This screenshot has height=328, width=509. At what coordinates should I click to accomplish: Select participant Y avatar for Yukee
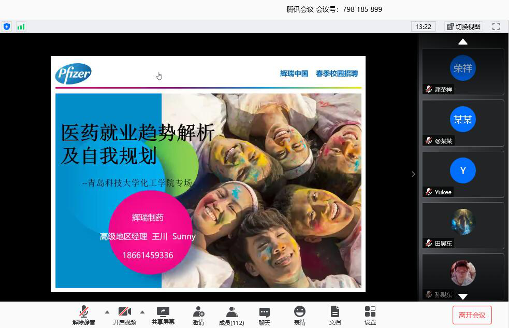[463, 170]
